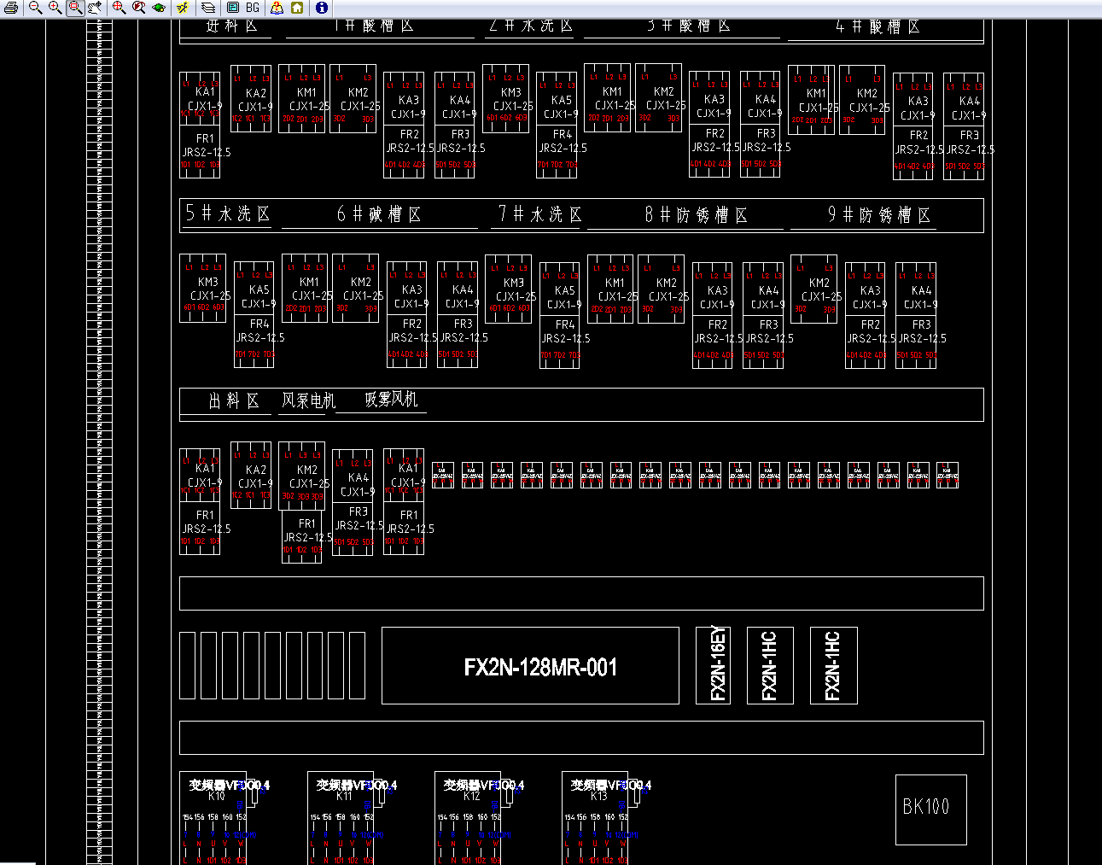Toggle the BG background color button
Viewport: 1102px width, 865px height.
coord(253,8)
